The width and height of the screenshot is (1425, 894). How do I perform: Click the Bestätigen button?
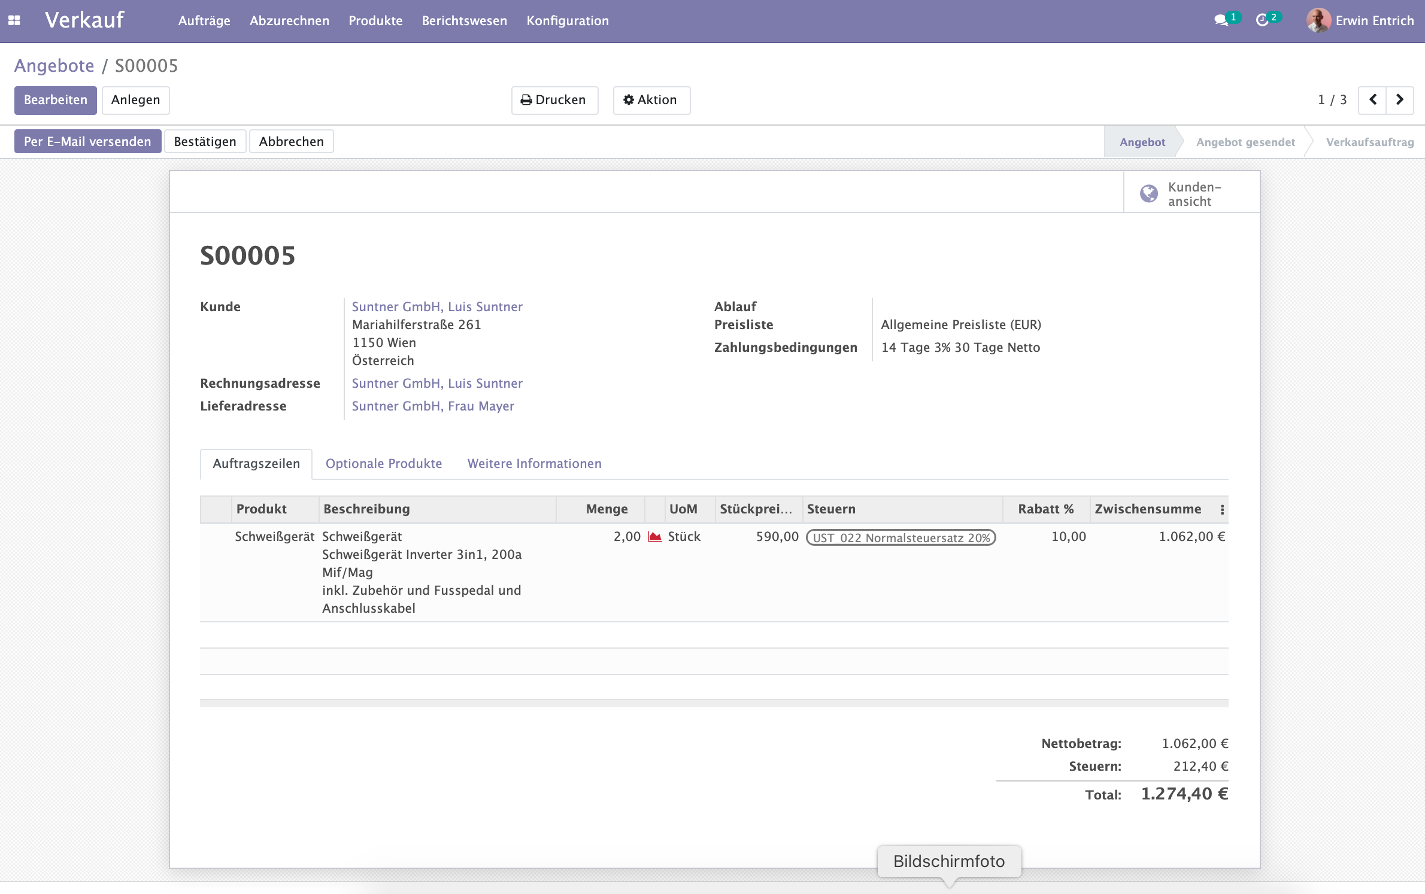click(205, 142)
